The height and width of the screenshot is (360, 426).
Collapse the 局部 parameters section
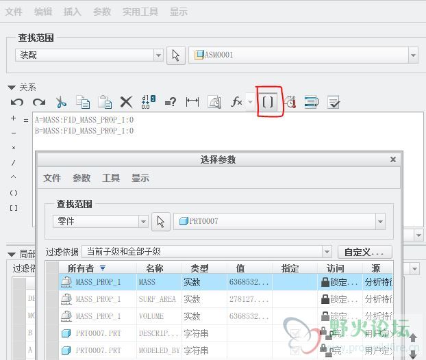tap(12, 255)
